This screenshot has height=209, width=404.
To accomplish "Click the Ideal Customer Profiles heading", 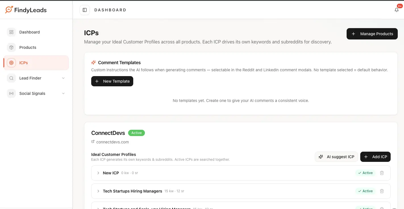I will (x=114, y=154).
